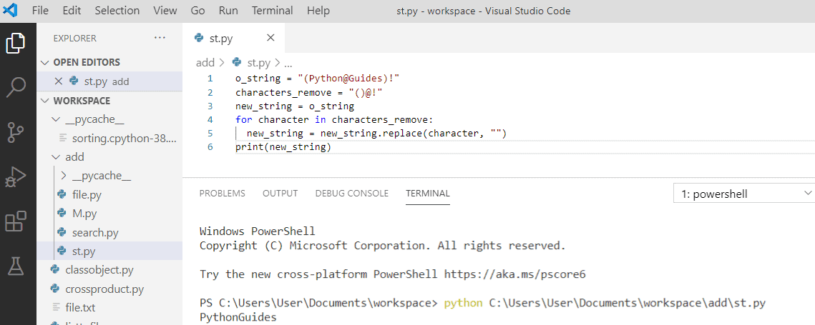
Task: Open M.py in the explorer
Action: [x=84, y=214]
